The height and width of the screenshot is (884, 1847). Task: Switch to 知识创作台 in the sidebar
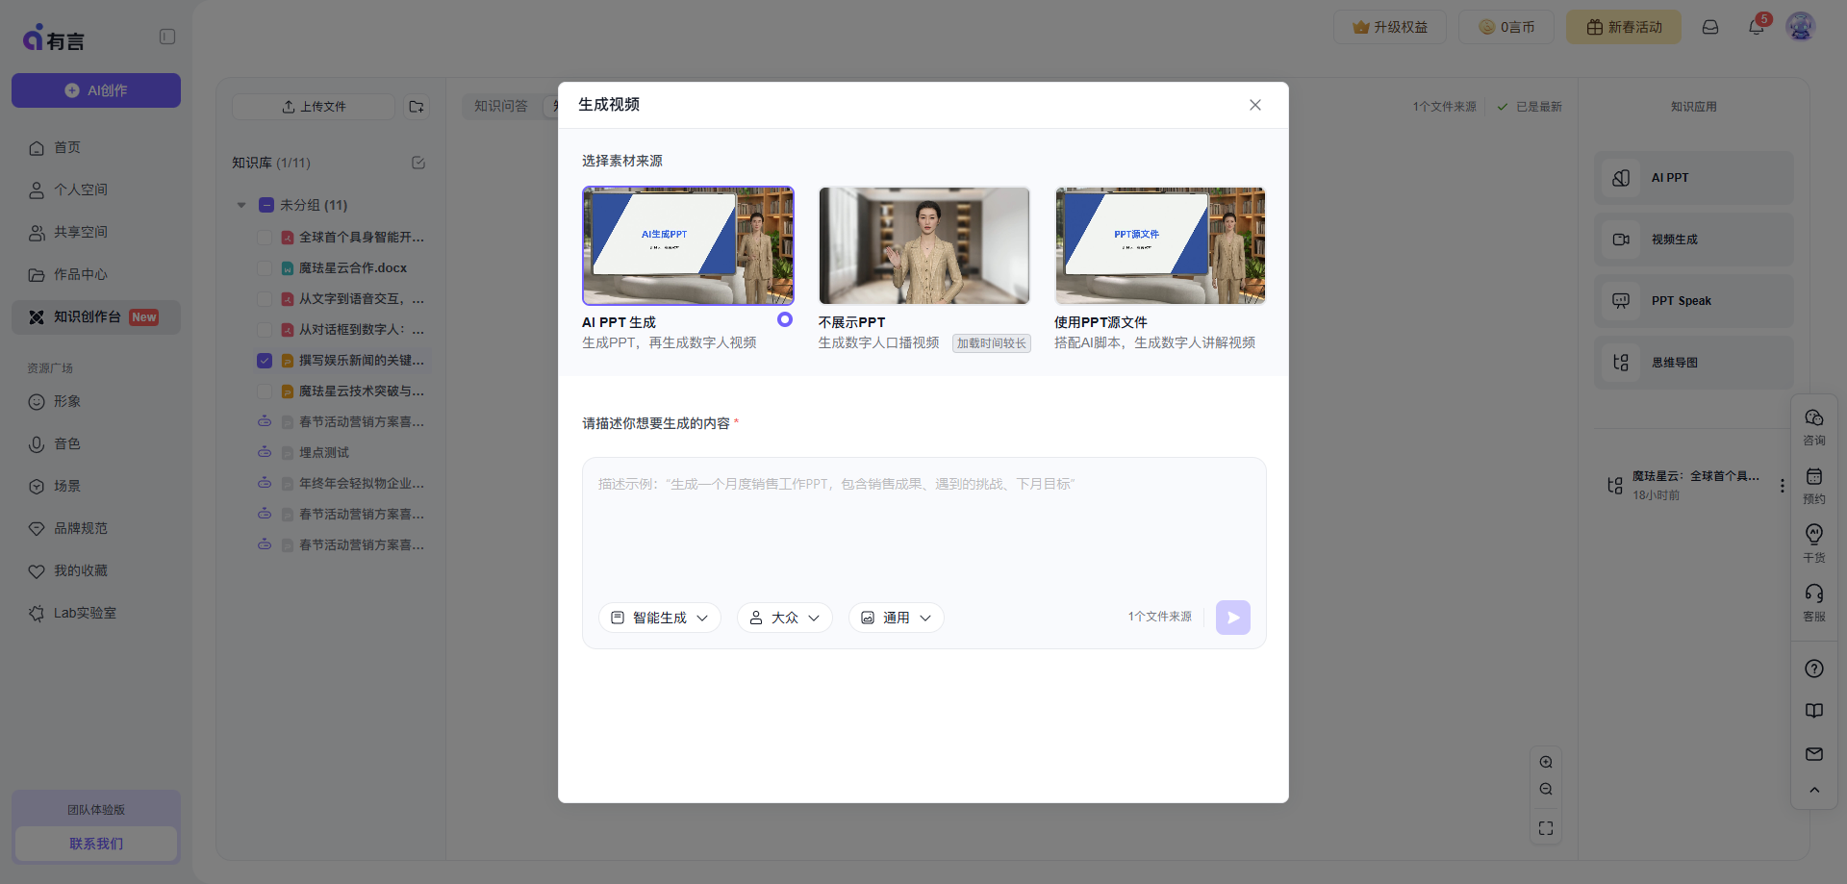(94, 316)
